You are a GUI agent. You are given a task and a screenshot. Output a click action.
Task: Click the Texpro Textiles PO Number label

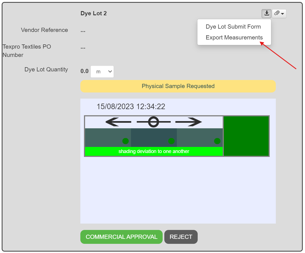27,51
